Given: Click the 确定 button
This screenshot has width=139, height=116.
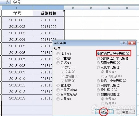Looking at the screenshot, I should (x=104, y=112).
